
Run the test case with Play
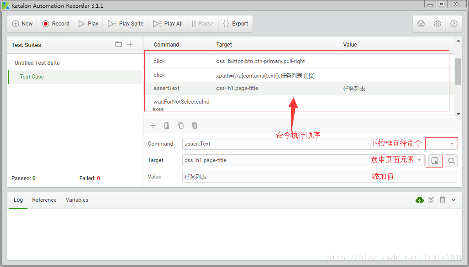tap(89, 24)
